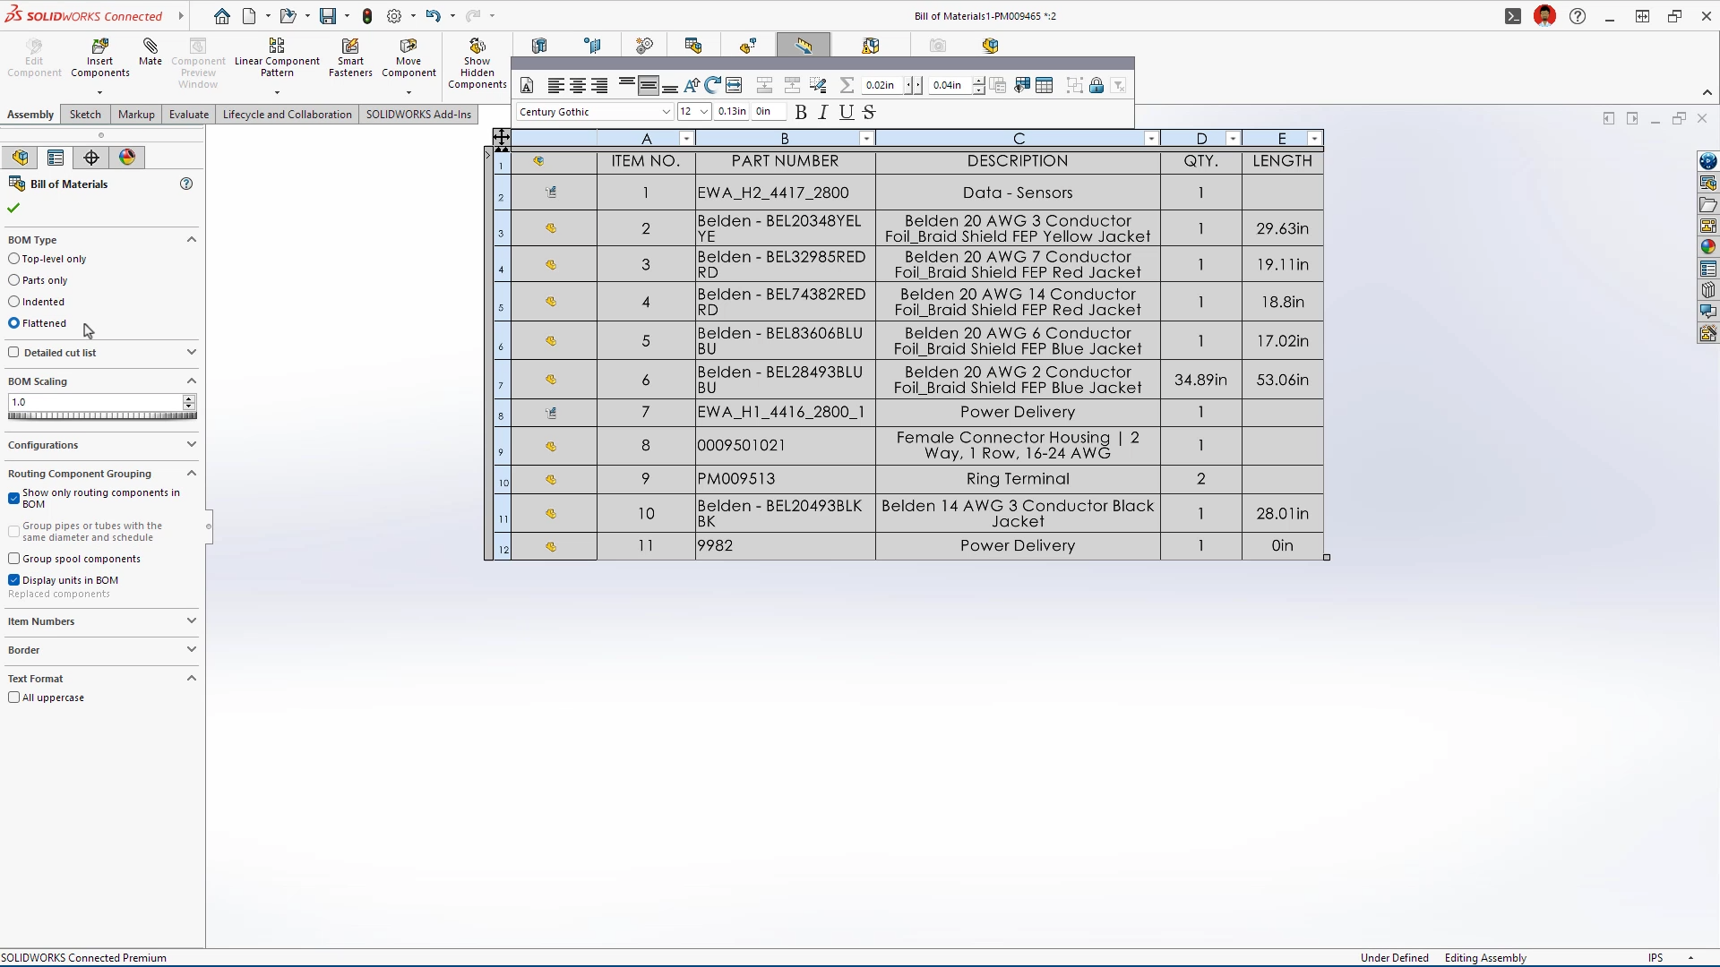Accept BOM with green checkmark

coord(13,208)
